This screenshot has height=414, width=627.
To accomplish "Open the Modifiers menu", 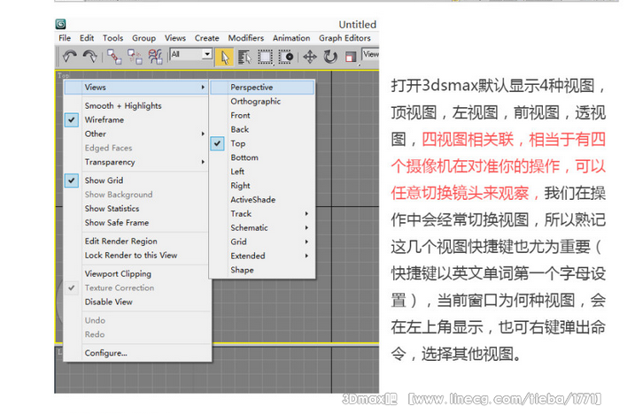I will pyautogui.click(x=246, y=38).
